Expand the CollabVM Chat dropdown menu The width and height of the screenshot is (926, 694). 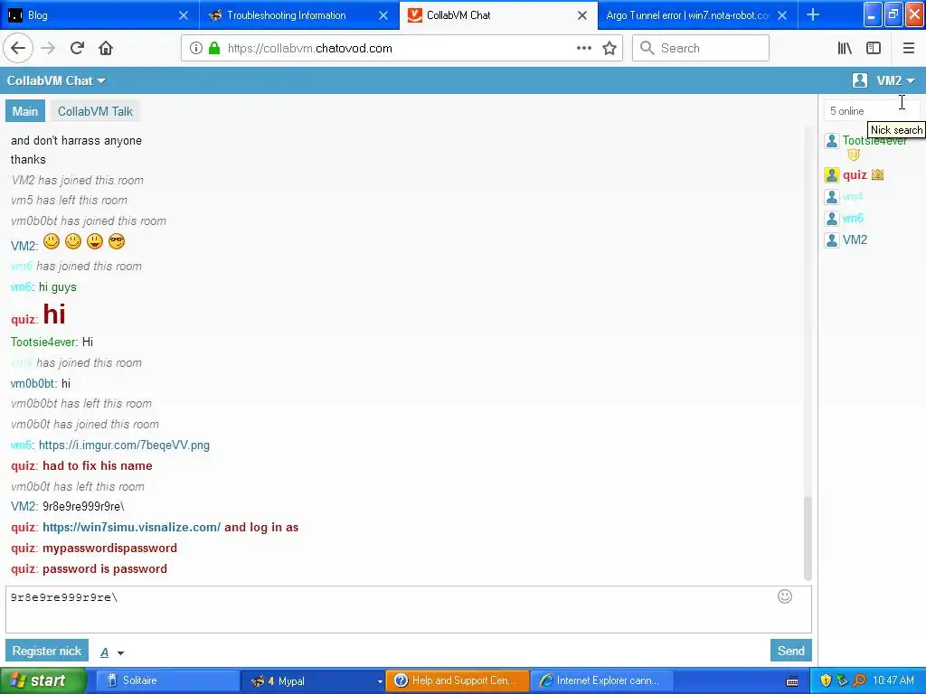(x=56, y=80)
